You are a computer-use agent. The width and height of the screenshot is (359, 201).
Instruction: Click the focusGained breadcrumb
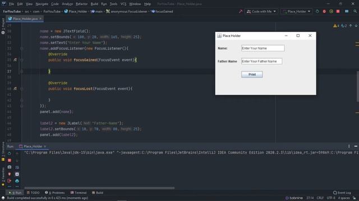[162, 11]
